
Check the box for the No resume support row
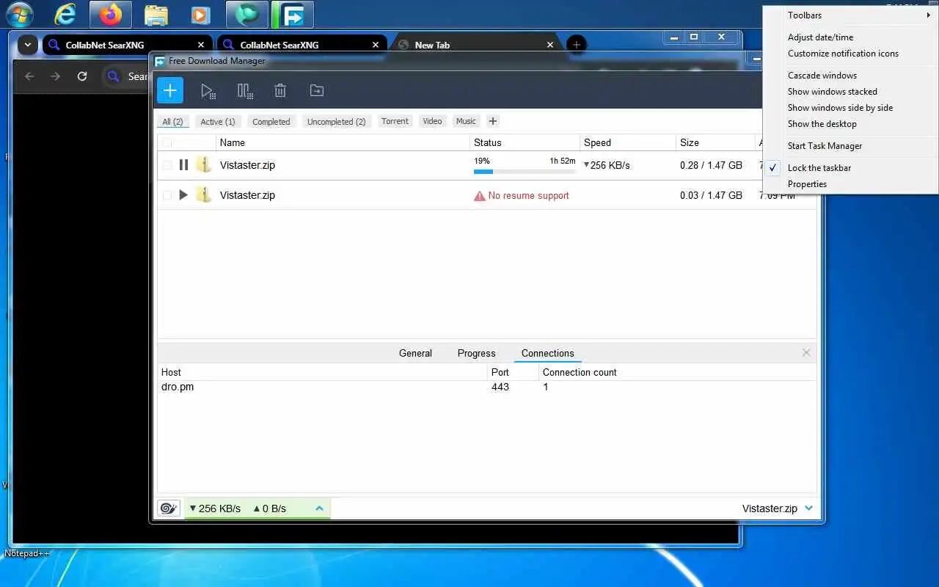[167, 195]
